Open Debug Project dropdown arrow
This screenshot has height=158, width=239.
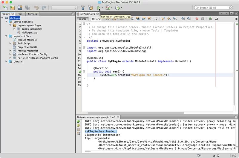tap(112, 8)
